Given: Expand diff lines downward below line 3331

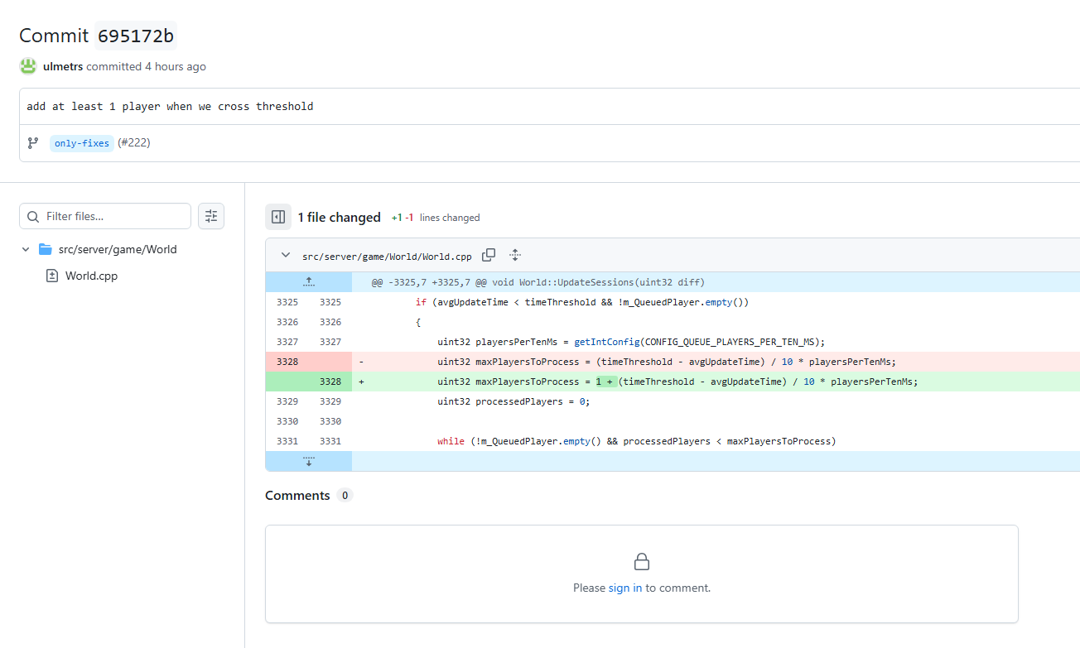Looking at the screenshot, I should coord(309,461).
